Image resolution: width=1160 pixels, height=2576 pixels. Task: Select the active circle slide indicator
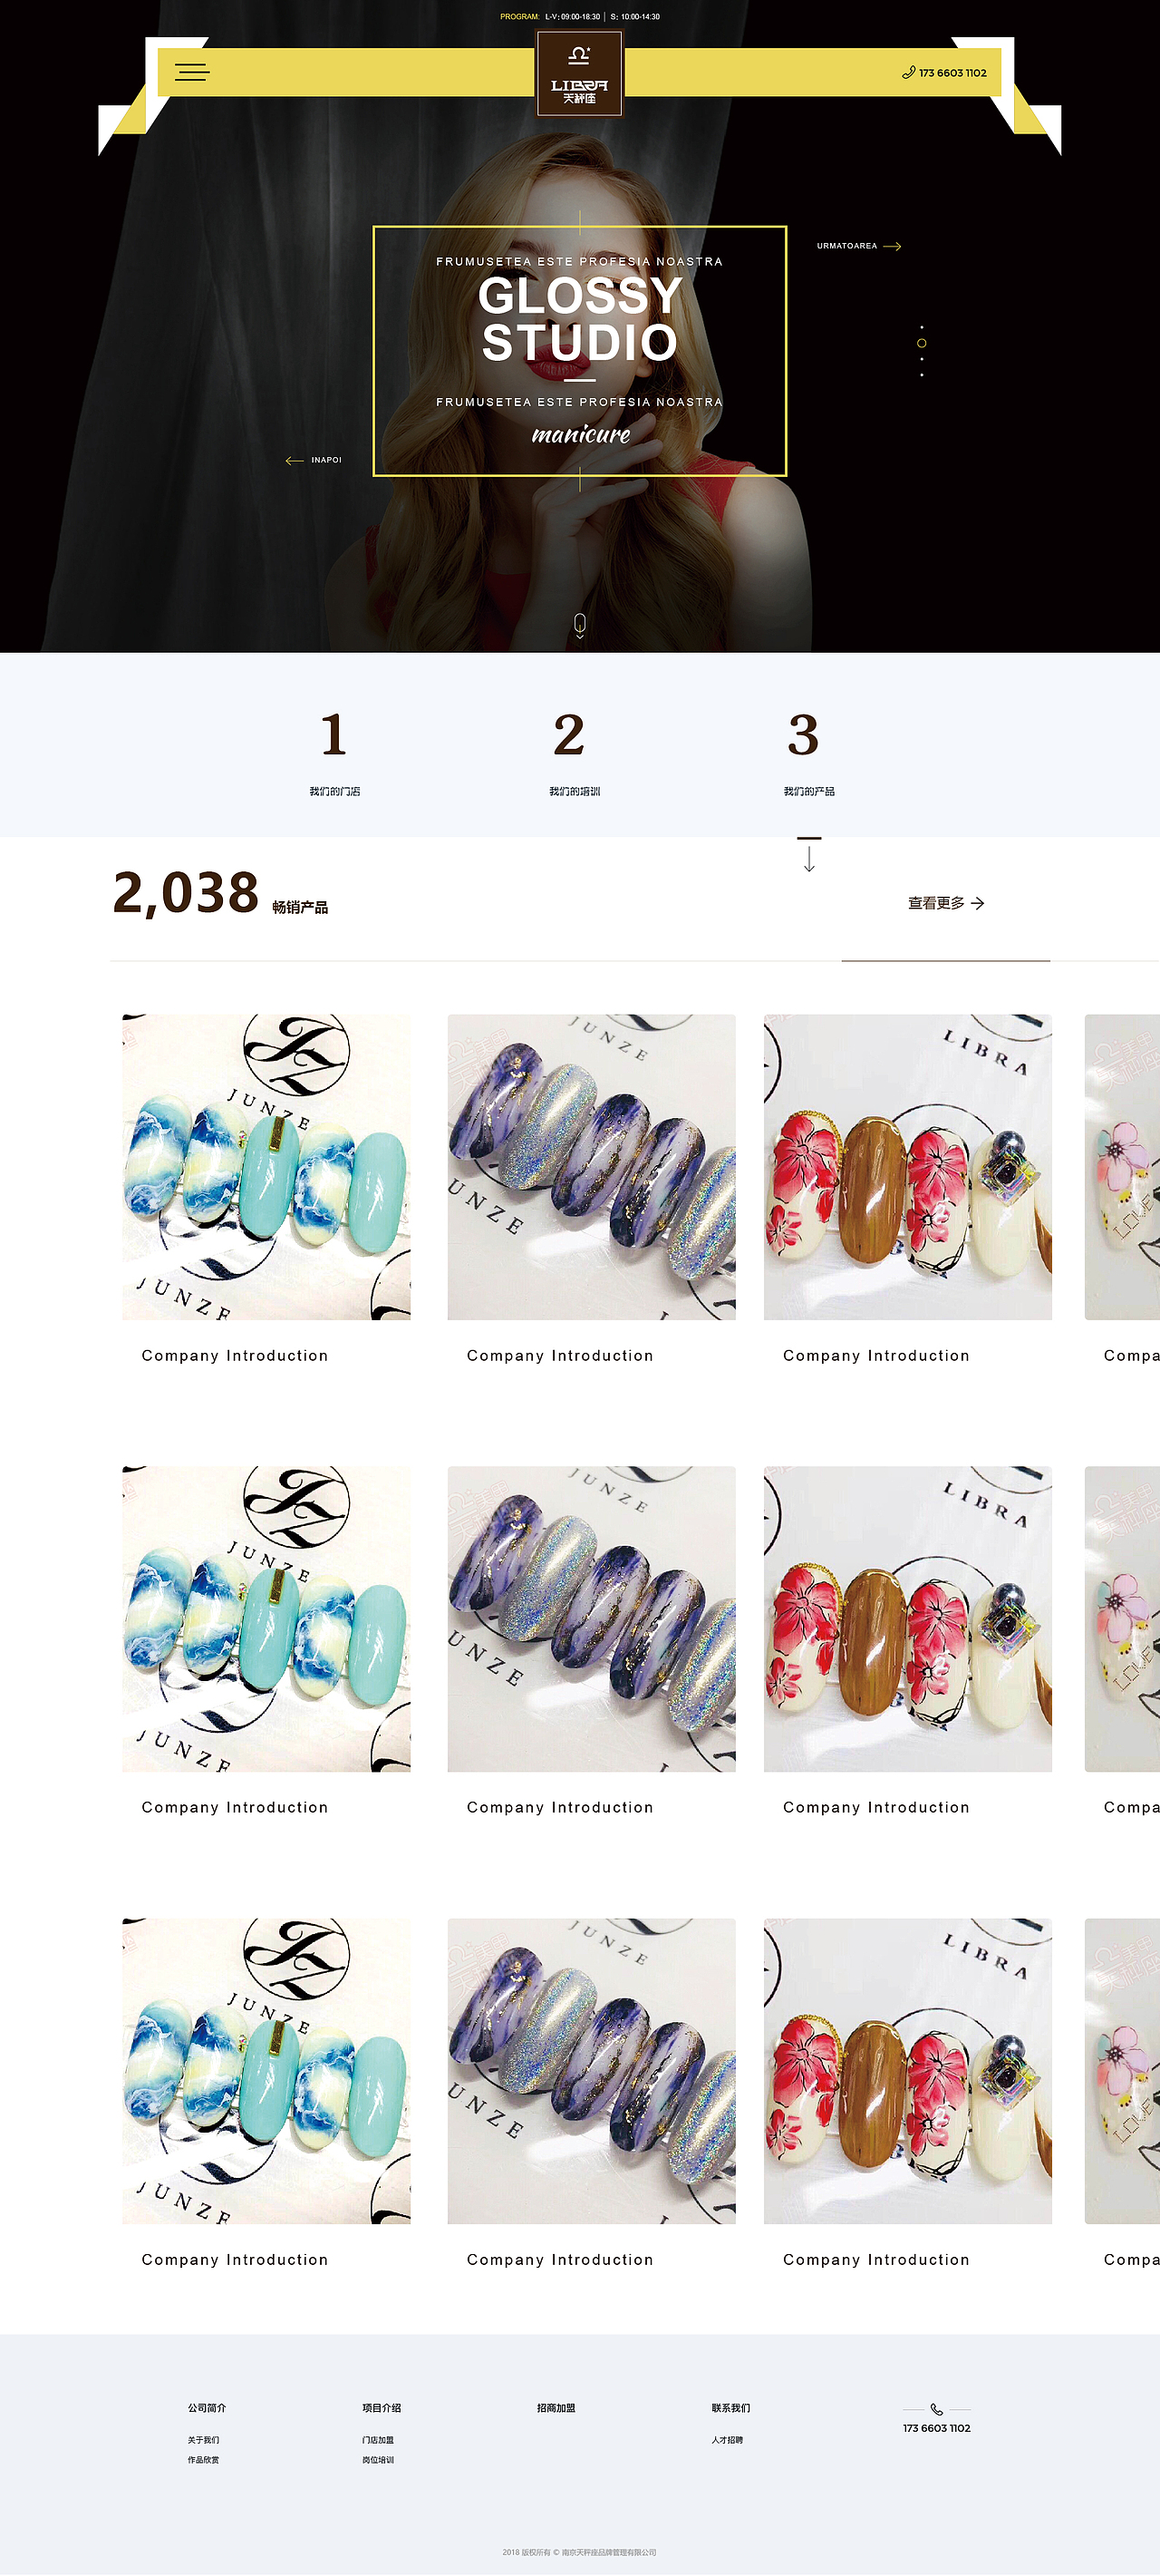coord(922,343)
